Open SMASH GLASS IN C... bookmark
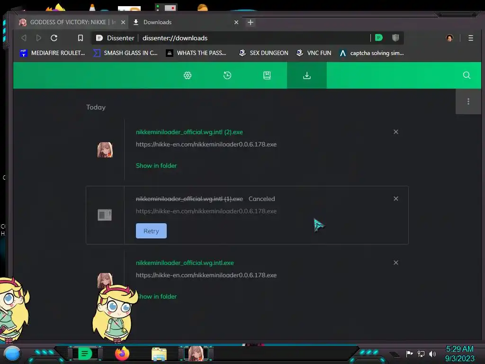485x364 pixels. 125,53
